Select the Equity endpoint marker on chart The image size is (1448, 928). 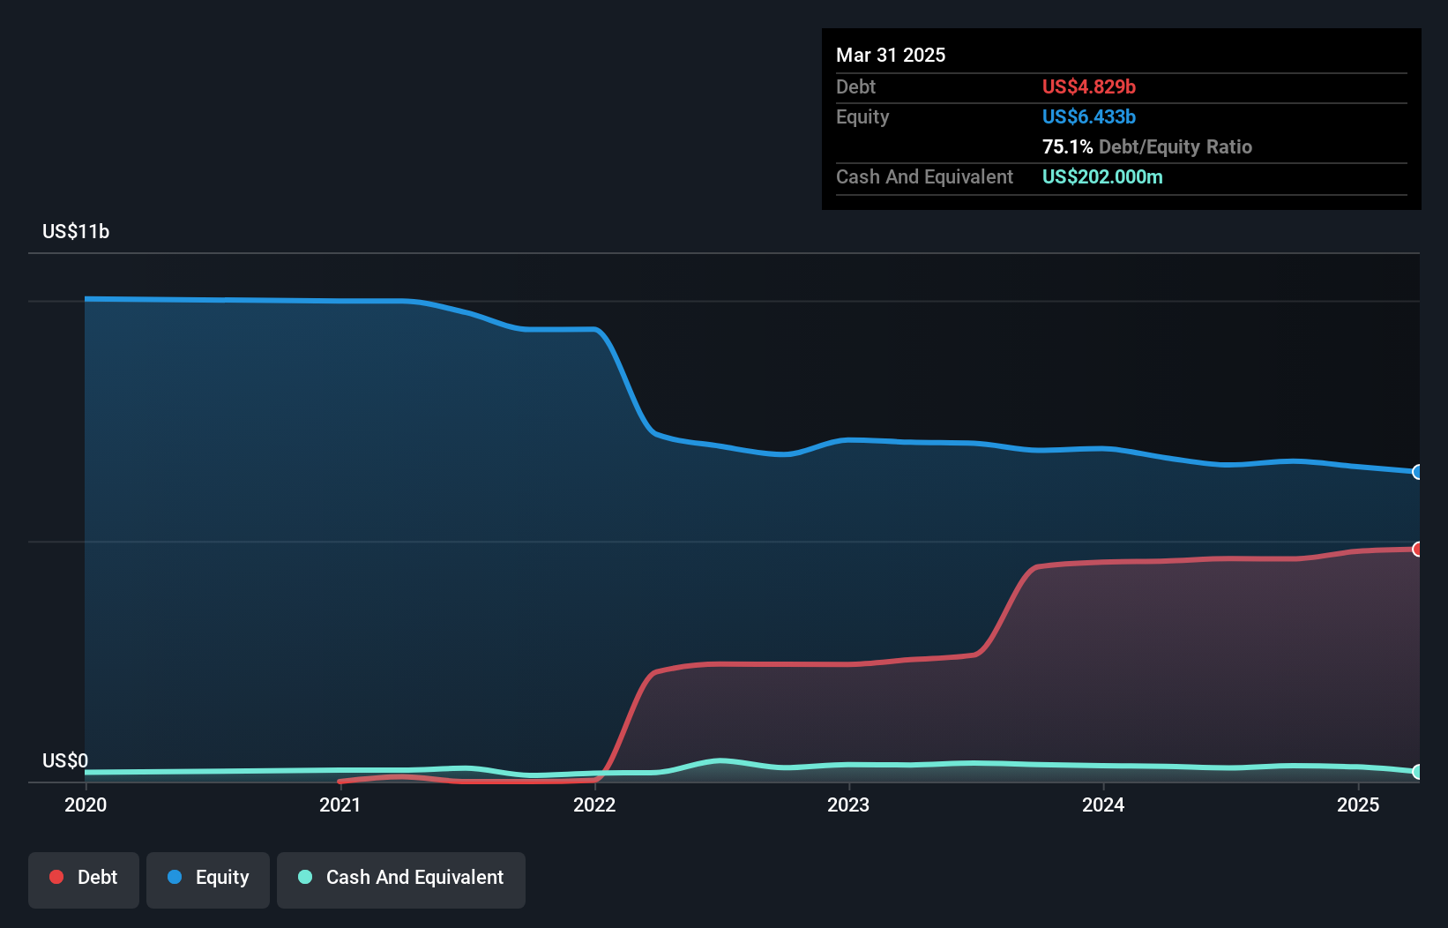coord(1418,472)
